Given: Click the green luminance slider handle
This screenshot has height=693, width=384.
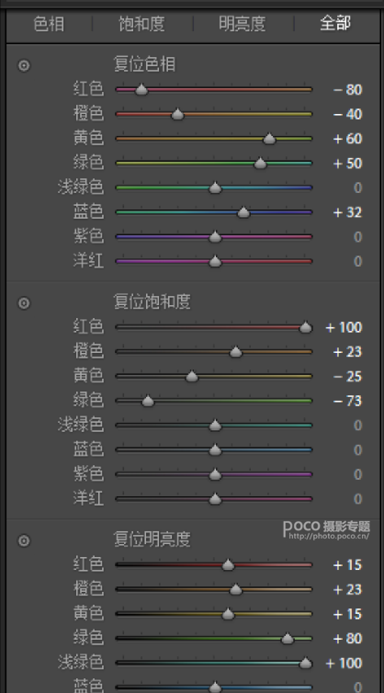Looking at the screenshot, I should (x=288, y=639).
